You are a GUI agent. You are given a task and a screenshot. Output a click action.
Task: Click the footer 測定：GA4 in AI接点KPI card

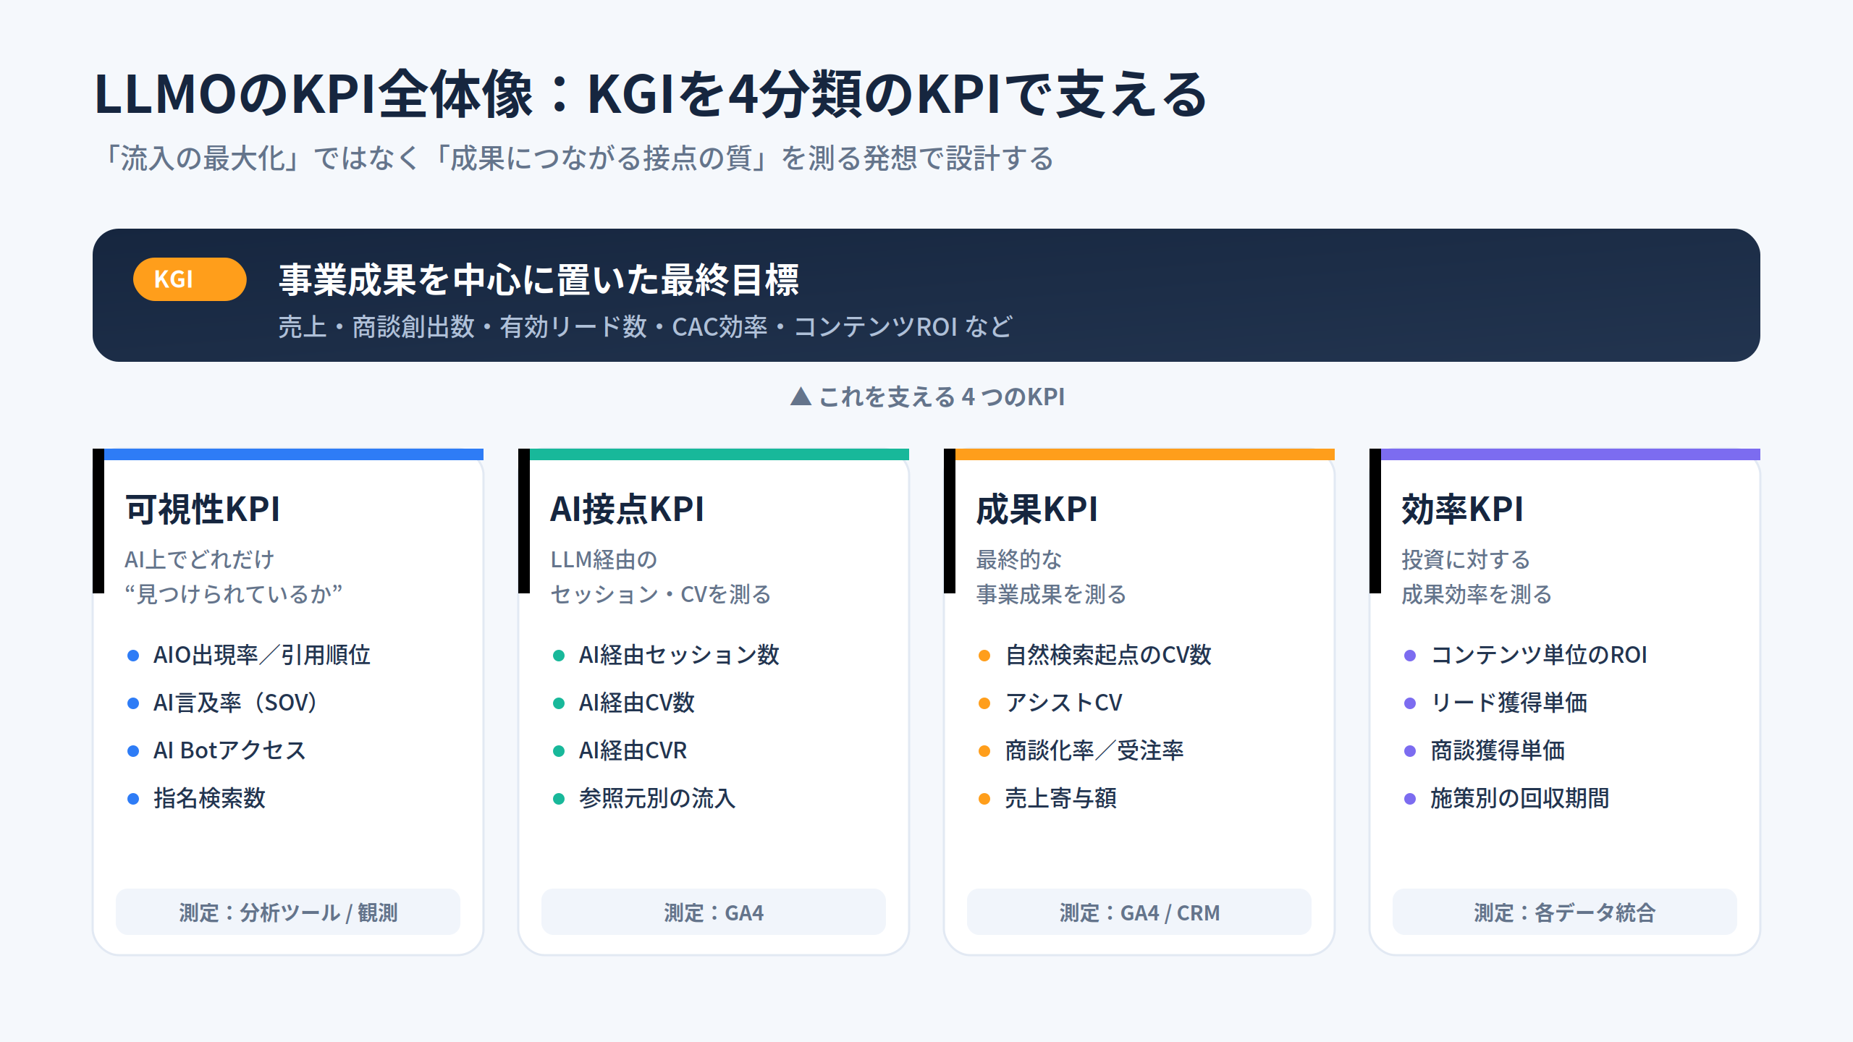coord(714,912)
